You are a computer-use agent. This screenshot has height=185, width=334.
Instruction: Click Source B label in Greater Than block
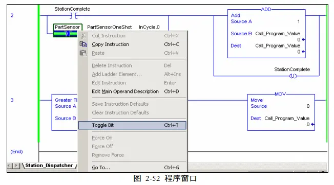click(66, 118)
